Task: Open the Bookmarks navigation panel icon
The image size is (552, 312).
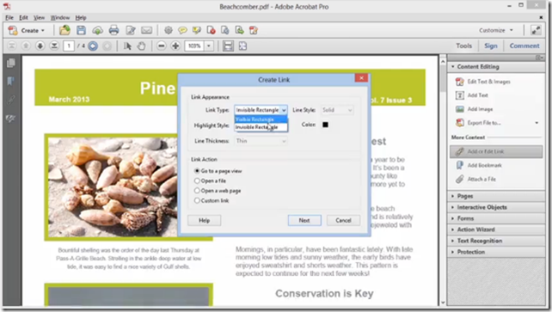Action: click(10, 82)
